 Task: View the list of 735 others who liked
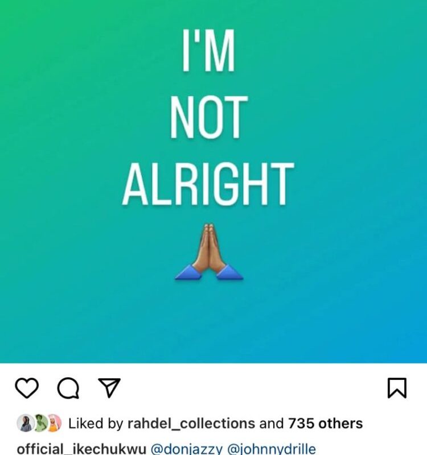point(325,423)
